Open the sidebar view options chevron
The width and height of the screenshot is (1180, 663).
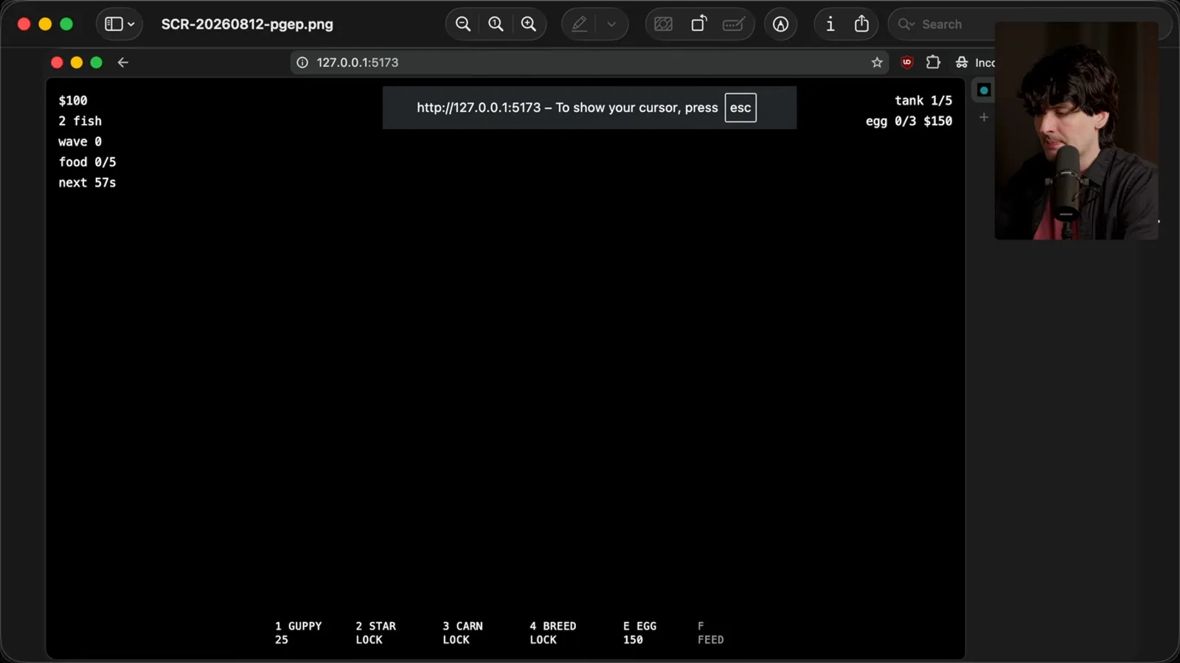pyautogui.click(x=131, y=24)
